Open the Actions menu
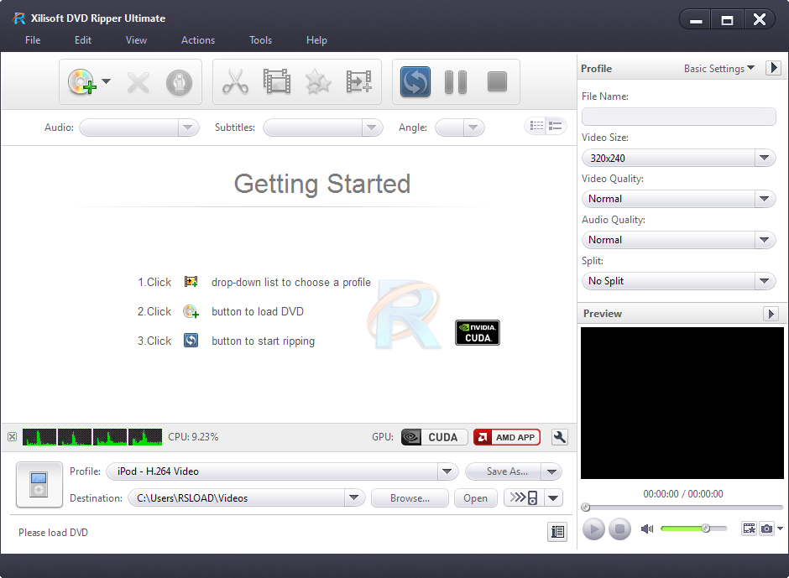789x578 pixels. (198, 40)
